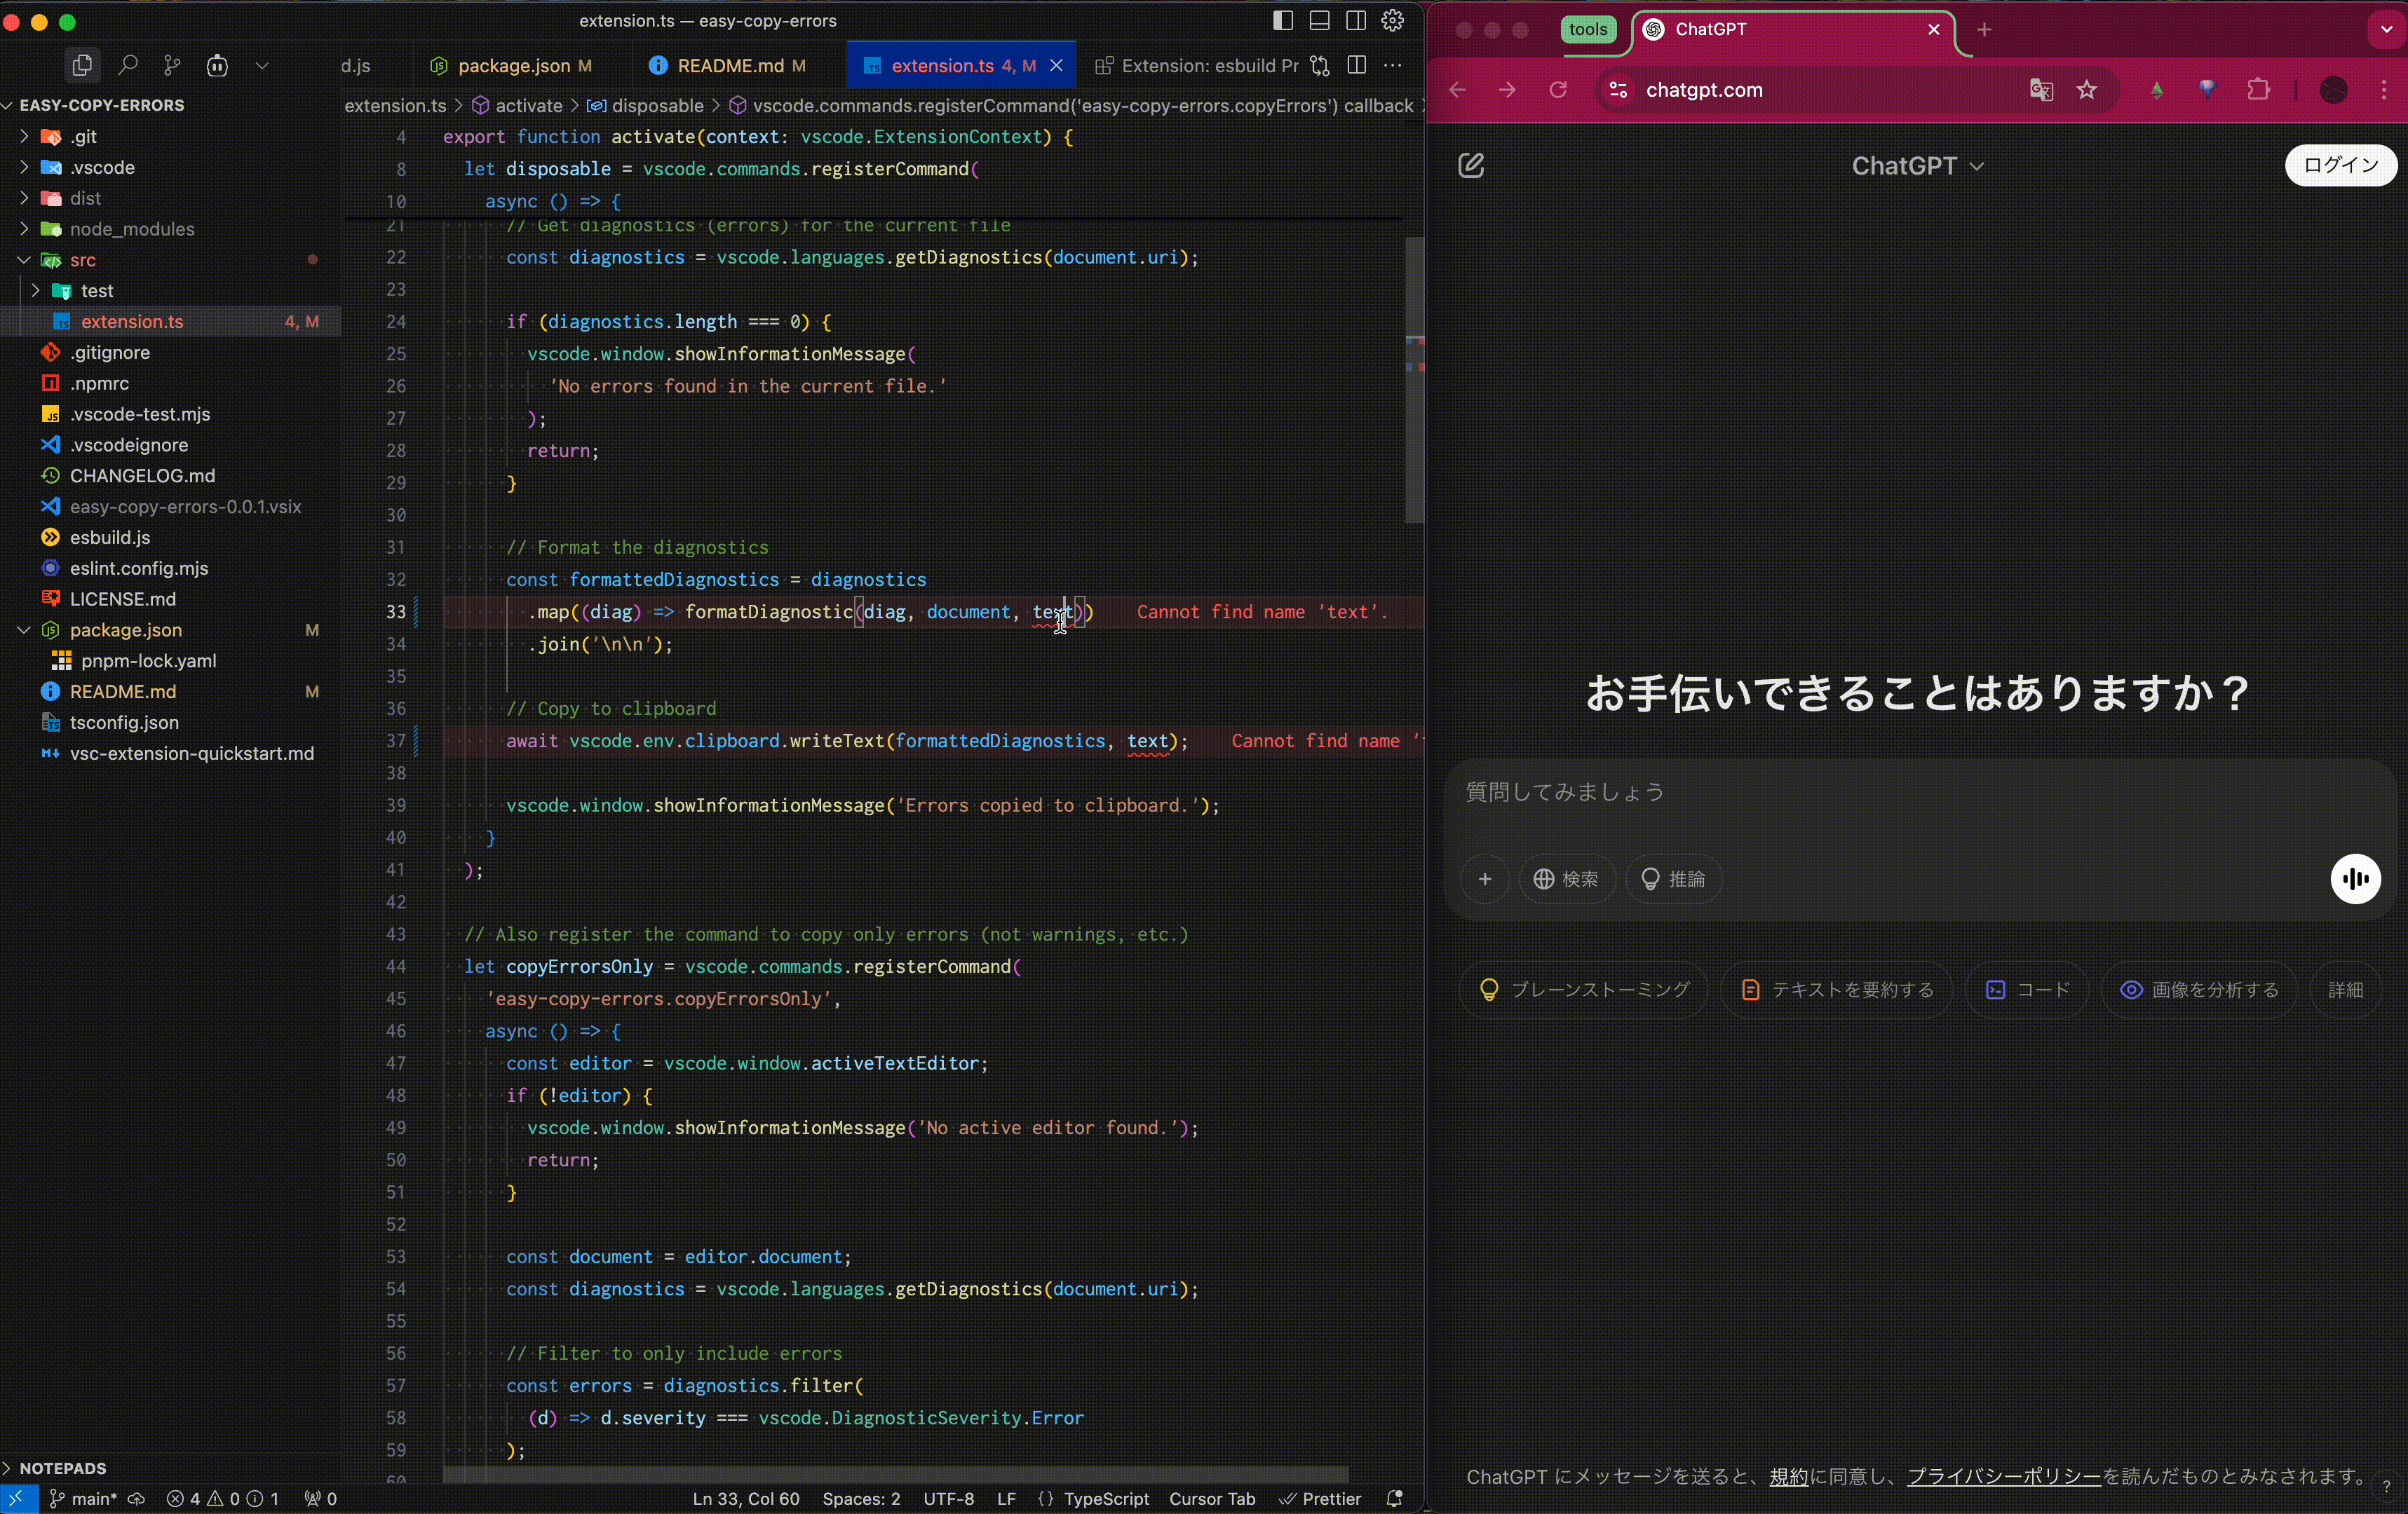This screenshot has width=2408, height=1514.
Task: Start a new chat in ChatGPT
Action: click(1471, 165)
